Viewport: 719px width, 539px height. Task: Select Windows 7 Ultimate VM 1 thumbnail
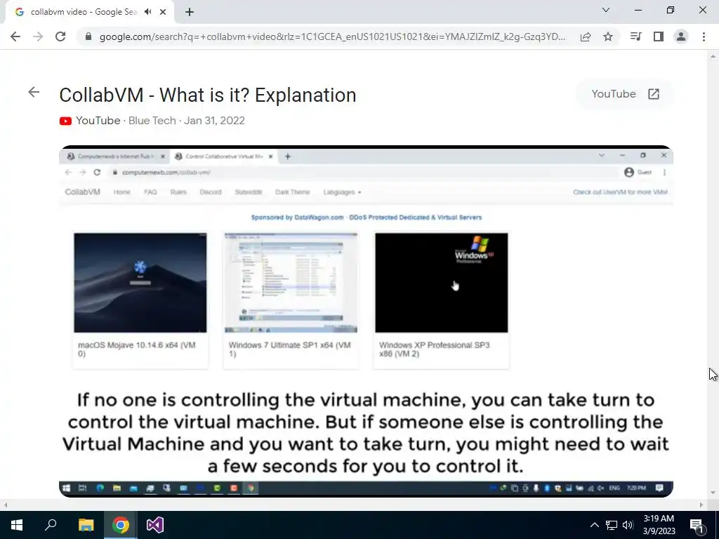point(291,282)
